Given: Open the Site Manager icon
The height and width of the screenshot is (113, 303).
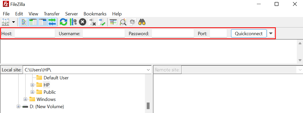Looking at the screenshot, I should [6, 22].
